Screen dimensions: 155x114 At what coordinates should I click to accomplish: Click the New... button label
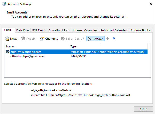(x=14, y=39)
